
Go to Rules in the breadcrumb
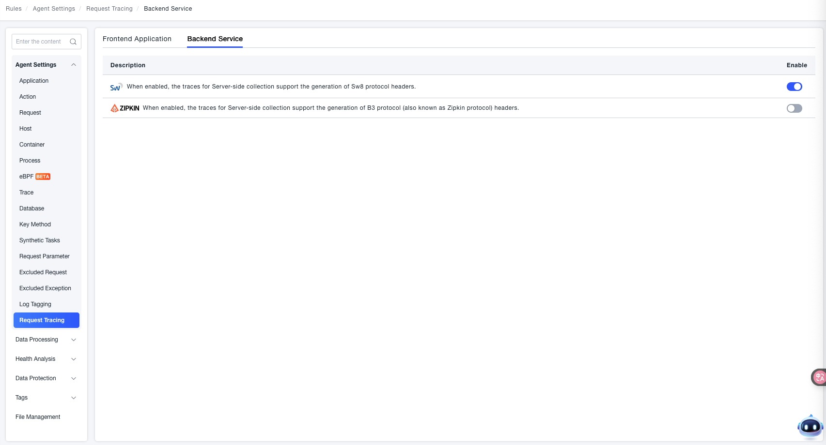tap(14, 9)
